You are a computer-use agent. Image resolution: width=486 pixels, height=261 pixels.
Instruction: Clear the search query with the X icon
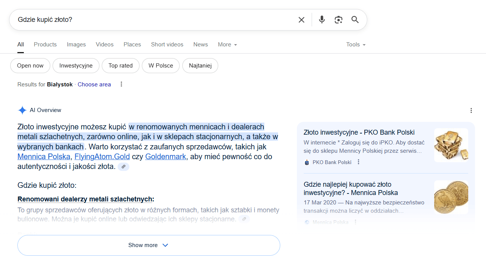[x=301, y=20]
